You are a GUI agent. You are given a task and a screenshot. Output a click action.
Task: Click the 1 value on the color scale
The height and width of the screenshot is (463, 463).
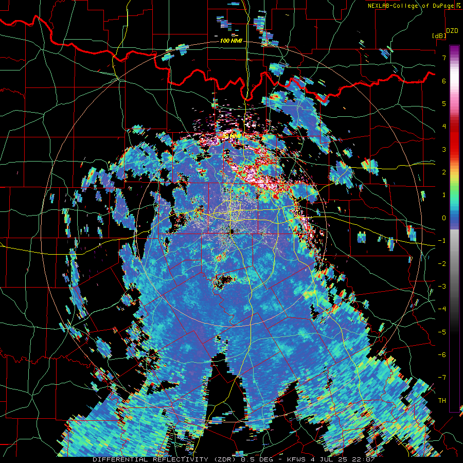444,195
